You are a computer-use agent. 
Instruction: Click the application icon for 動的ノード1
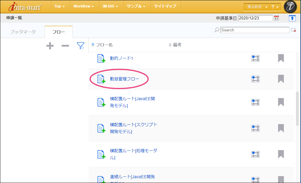(x=101, y=58)
